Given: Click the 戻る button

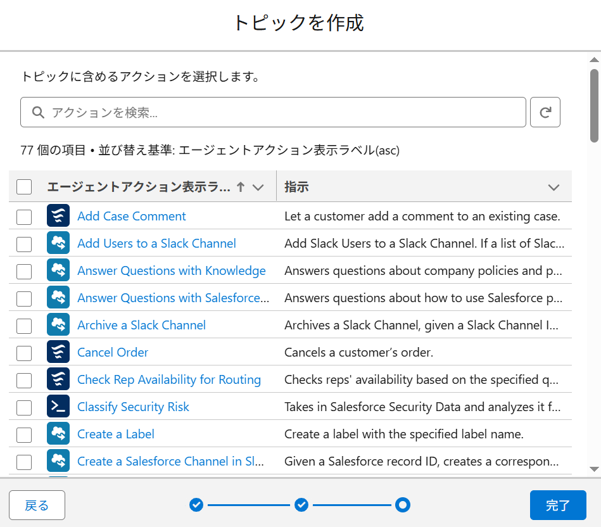Looking at the screenshot, I should [x=37, y=505].
